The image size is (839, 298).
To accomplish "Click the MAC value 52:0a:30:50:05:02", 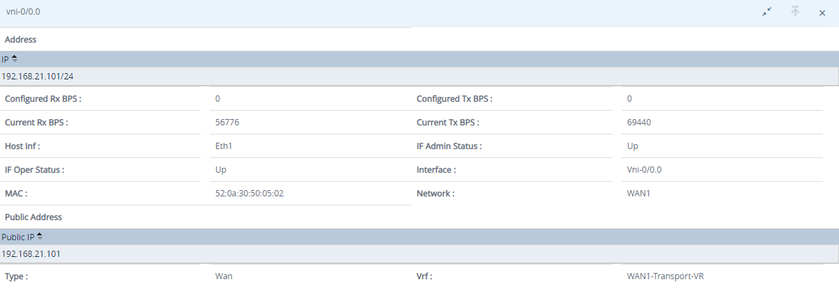I will click(x=249, y=194).
